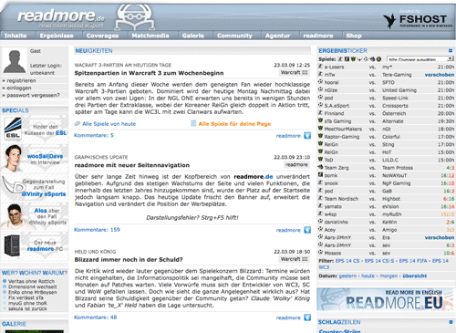The width and height of the screenshot is (456, 333).
Task: Open the READMORE.EU English banner
Action: pos(385,299)
